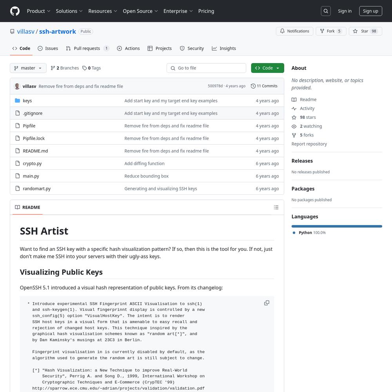The width and height of the screenshot is (392, 392).
Task: Click the eye icon beside 2 watching
Action: click(x=294, y=126)
